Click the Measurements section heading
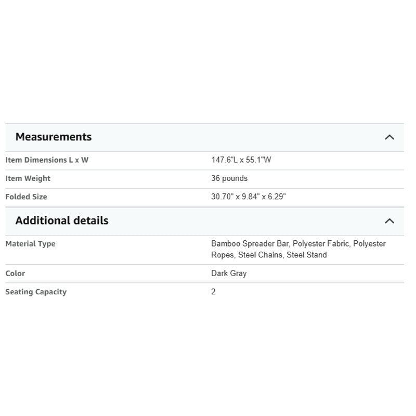The width and height of the screenshot is (416, 416). pos(54,137)
